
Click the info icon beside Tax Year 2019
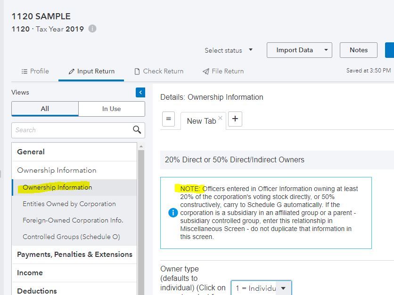tap(93, 29)
